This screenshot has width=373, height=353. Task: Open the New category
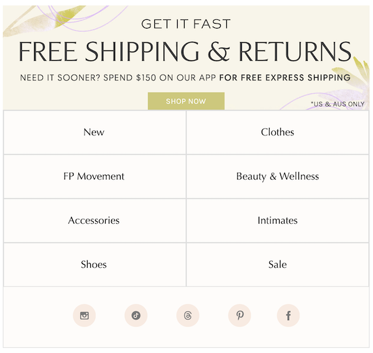click(94, 132)
